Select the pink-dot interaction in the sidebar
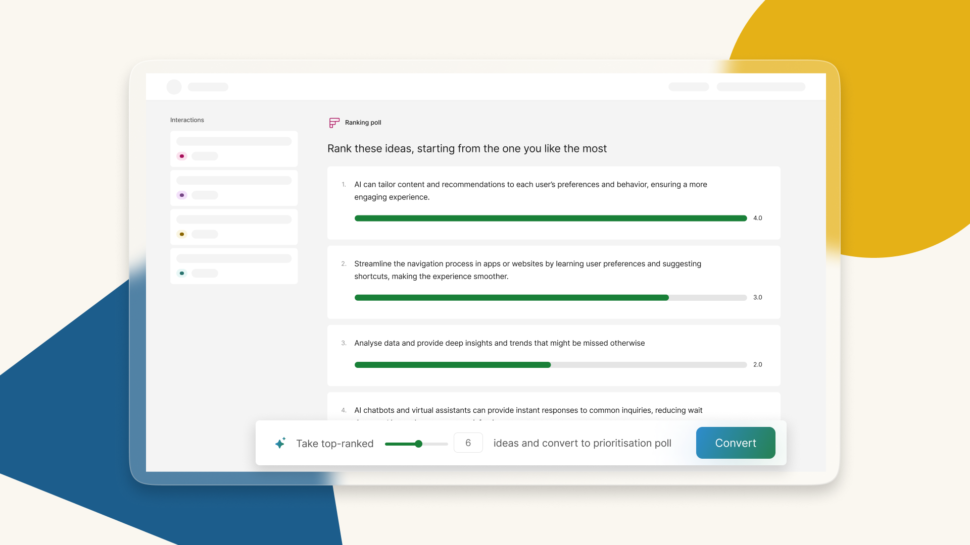Viewport: 970px width, 545px height. pos(233,149)
